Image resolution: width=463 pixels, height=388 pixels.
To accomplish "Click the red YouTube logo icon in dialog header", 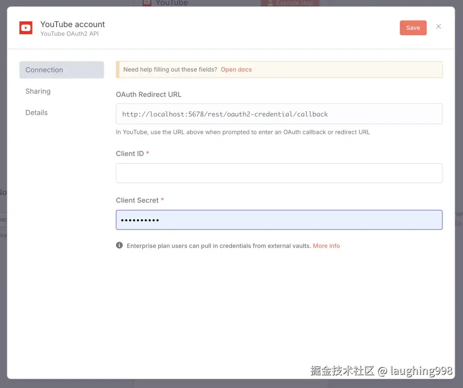I will [26, 28].
